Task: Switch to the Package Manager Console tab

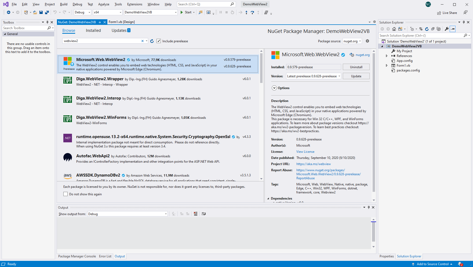Action: click(x=77, y=256)
